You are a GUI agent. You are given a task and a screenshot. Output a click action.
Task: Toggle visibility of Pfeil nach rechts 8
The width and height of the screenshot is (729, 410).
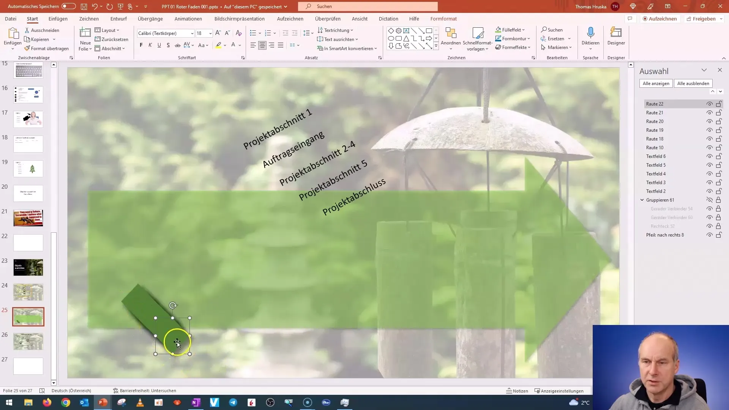(710, 235)
